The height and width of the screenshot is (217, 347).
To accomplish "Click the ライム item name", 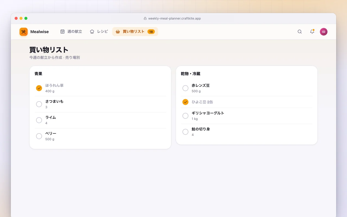I will tap(51, 117).
